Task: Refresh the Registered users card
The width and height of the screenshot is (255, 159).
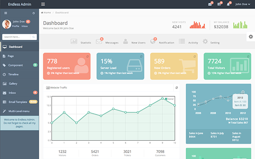Action: (x=88, y=56)
